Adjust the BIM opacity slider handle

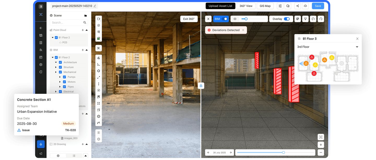[x=246, y=19]
